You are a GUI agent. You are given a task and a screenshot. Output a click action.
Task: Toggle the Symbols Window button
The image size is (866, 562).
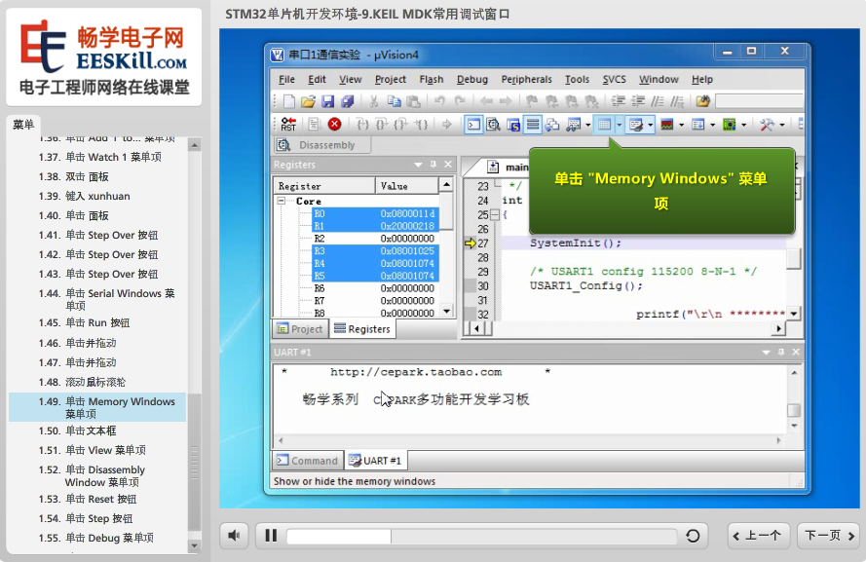point(513,125)
